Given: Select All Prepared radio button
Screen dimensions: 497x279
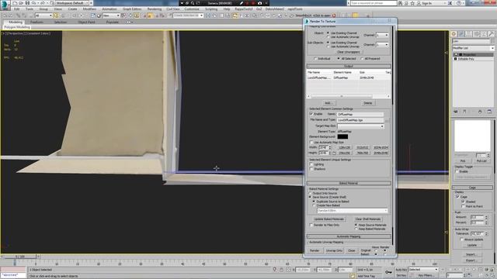Looking at the screenshot, I should 362,59.
